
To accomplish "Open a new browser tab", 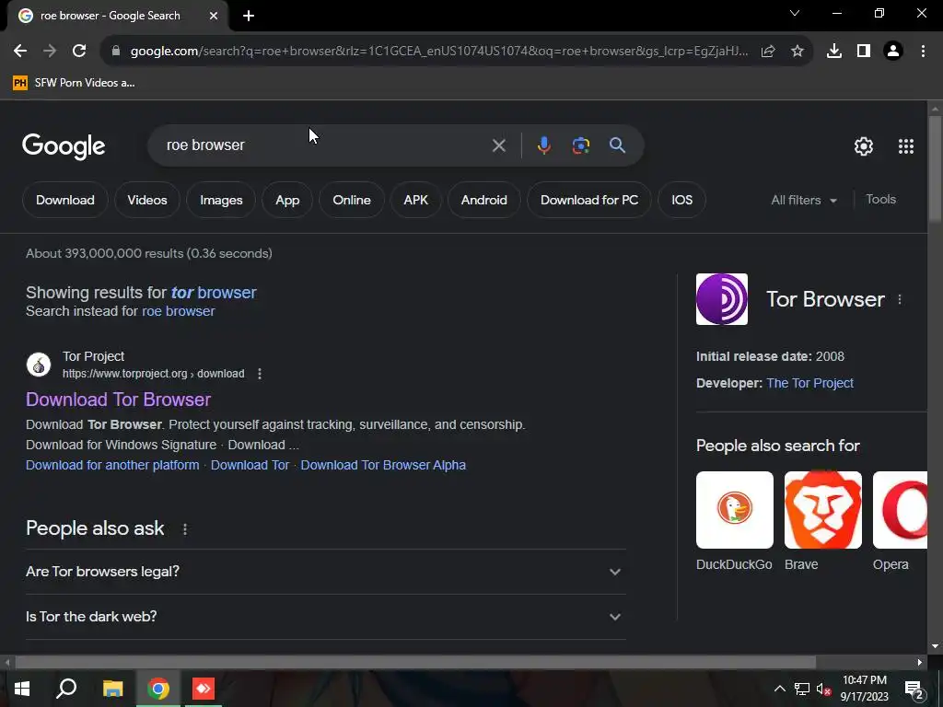I will [249, 16].
